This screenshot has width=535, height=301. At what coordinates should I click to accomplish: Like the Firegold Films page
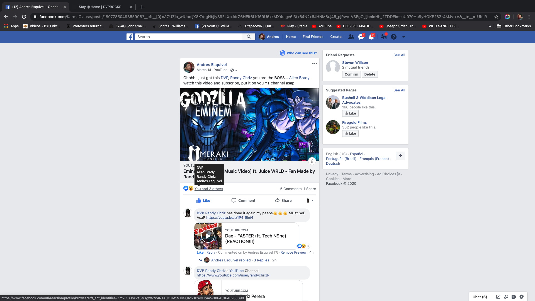tap(350, 133)
